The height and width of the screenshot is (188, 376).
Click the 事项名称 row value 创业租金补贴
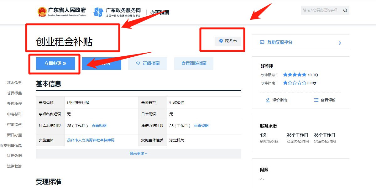[78, 102]
